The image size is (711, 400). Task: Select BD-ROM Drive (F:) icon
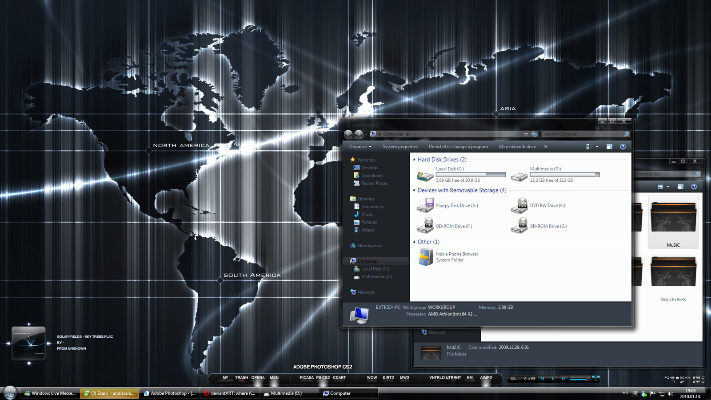tap(425, 226)
